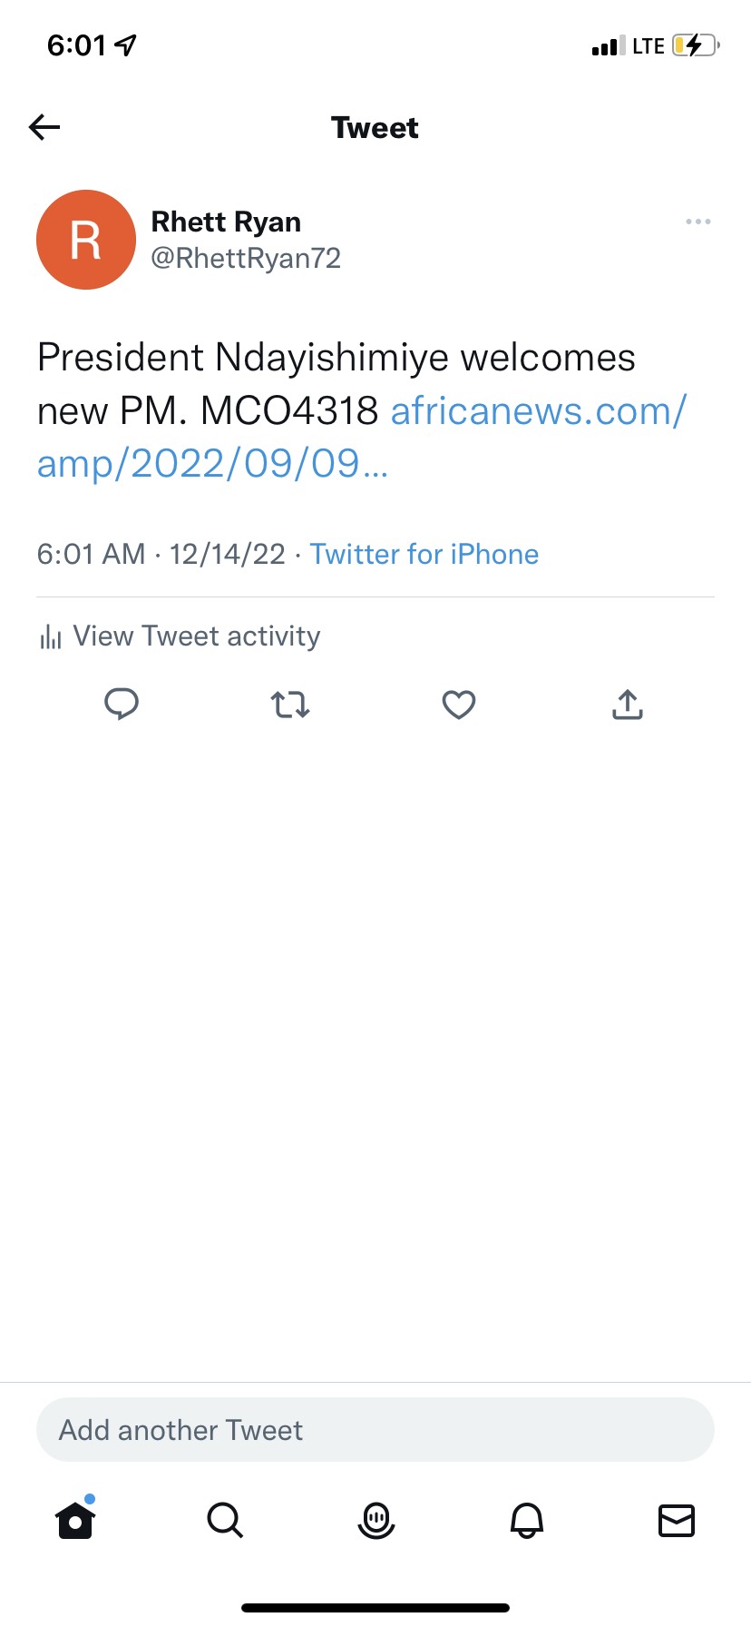Tap the tweet activity bar chart icon
The image size is (751, 1627).
50,636
